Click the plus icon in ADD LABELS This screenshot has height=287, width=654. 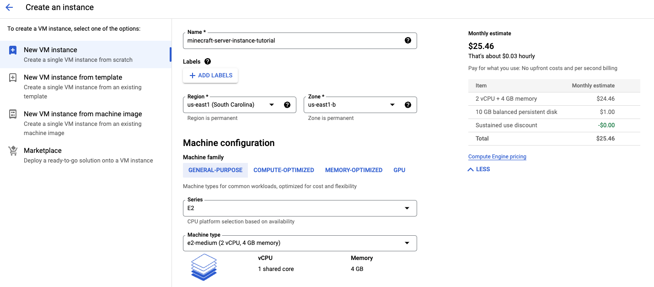(x=193, y=76)
